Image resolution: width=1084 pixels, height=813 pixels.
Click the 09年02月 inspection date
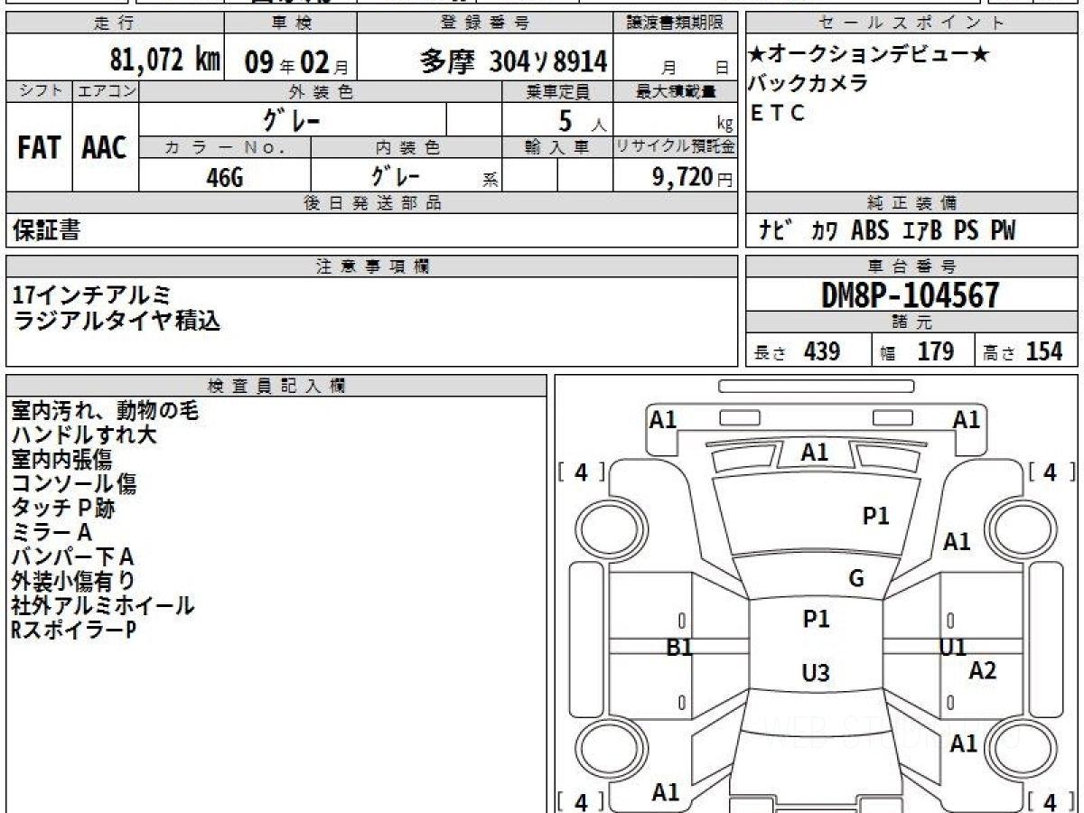(x=296, y=62)
